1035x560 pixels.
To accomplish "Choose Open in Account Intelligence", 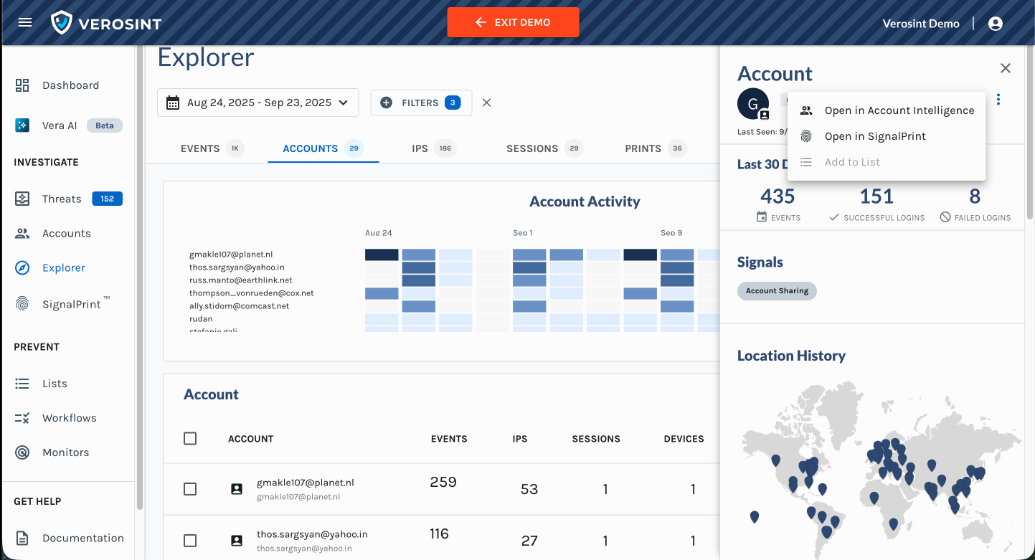I will (x=887, y=110).
